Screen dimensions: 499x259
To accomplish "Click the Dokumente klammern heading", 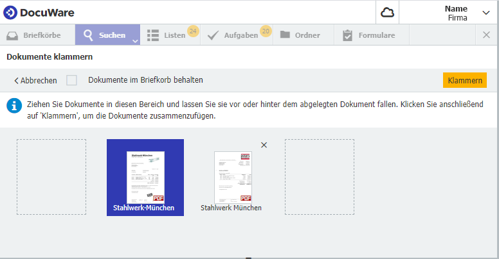I will click(x=50, y=57).
